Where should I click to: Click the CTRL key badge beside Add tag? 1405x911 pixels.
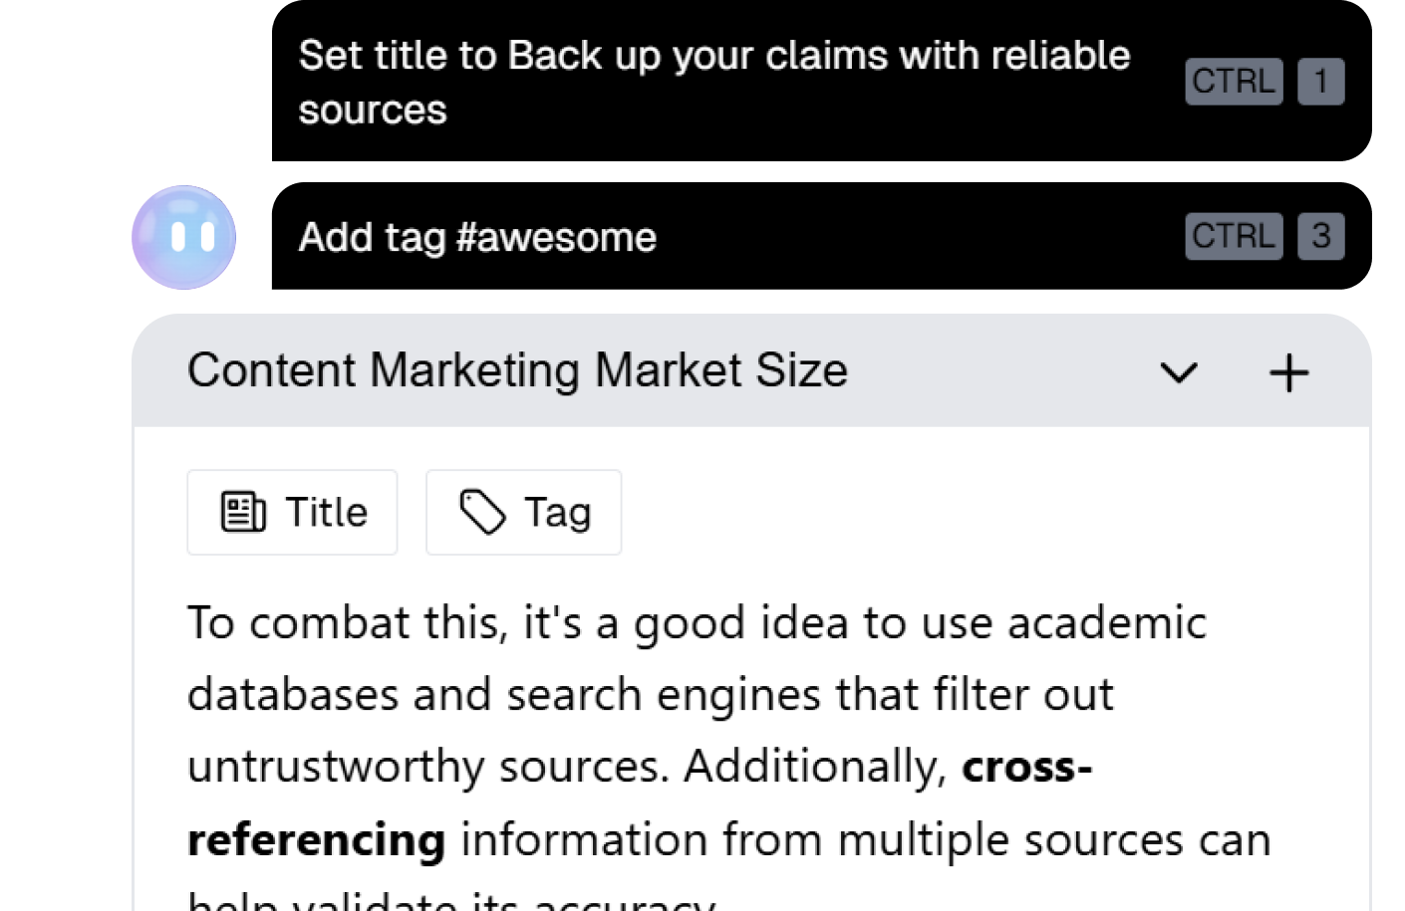point(1234,237)
